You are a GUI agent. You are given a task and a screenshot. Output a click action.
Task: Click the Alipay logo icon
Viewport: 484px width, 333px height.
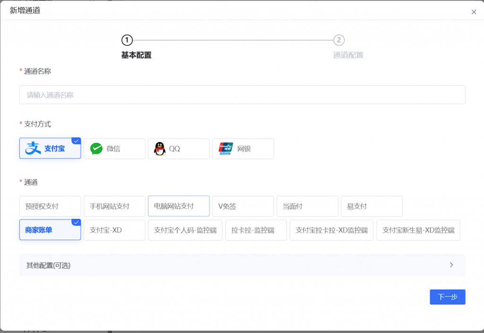point(33,149)
